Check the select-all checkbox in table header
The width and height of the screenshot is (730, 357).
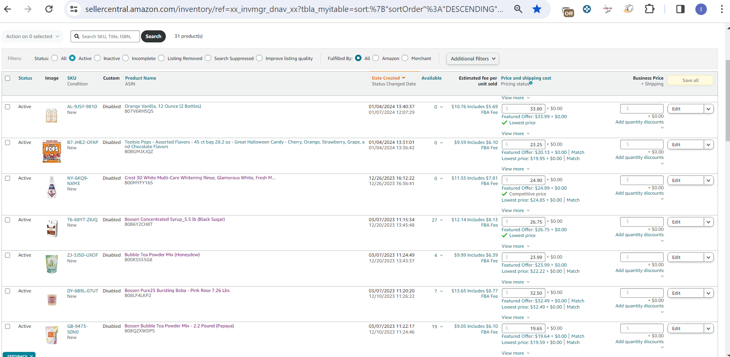click(x=8, y=78)
